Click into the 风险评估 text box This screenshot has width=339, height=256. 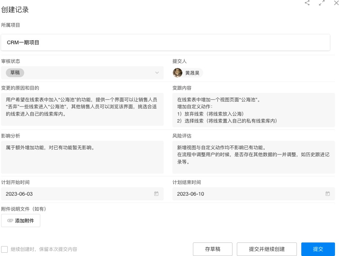click(253, 157)
